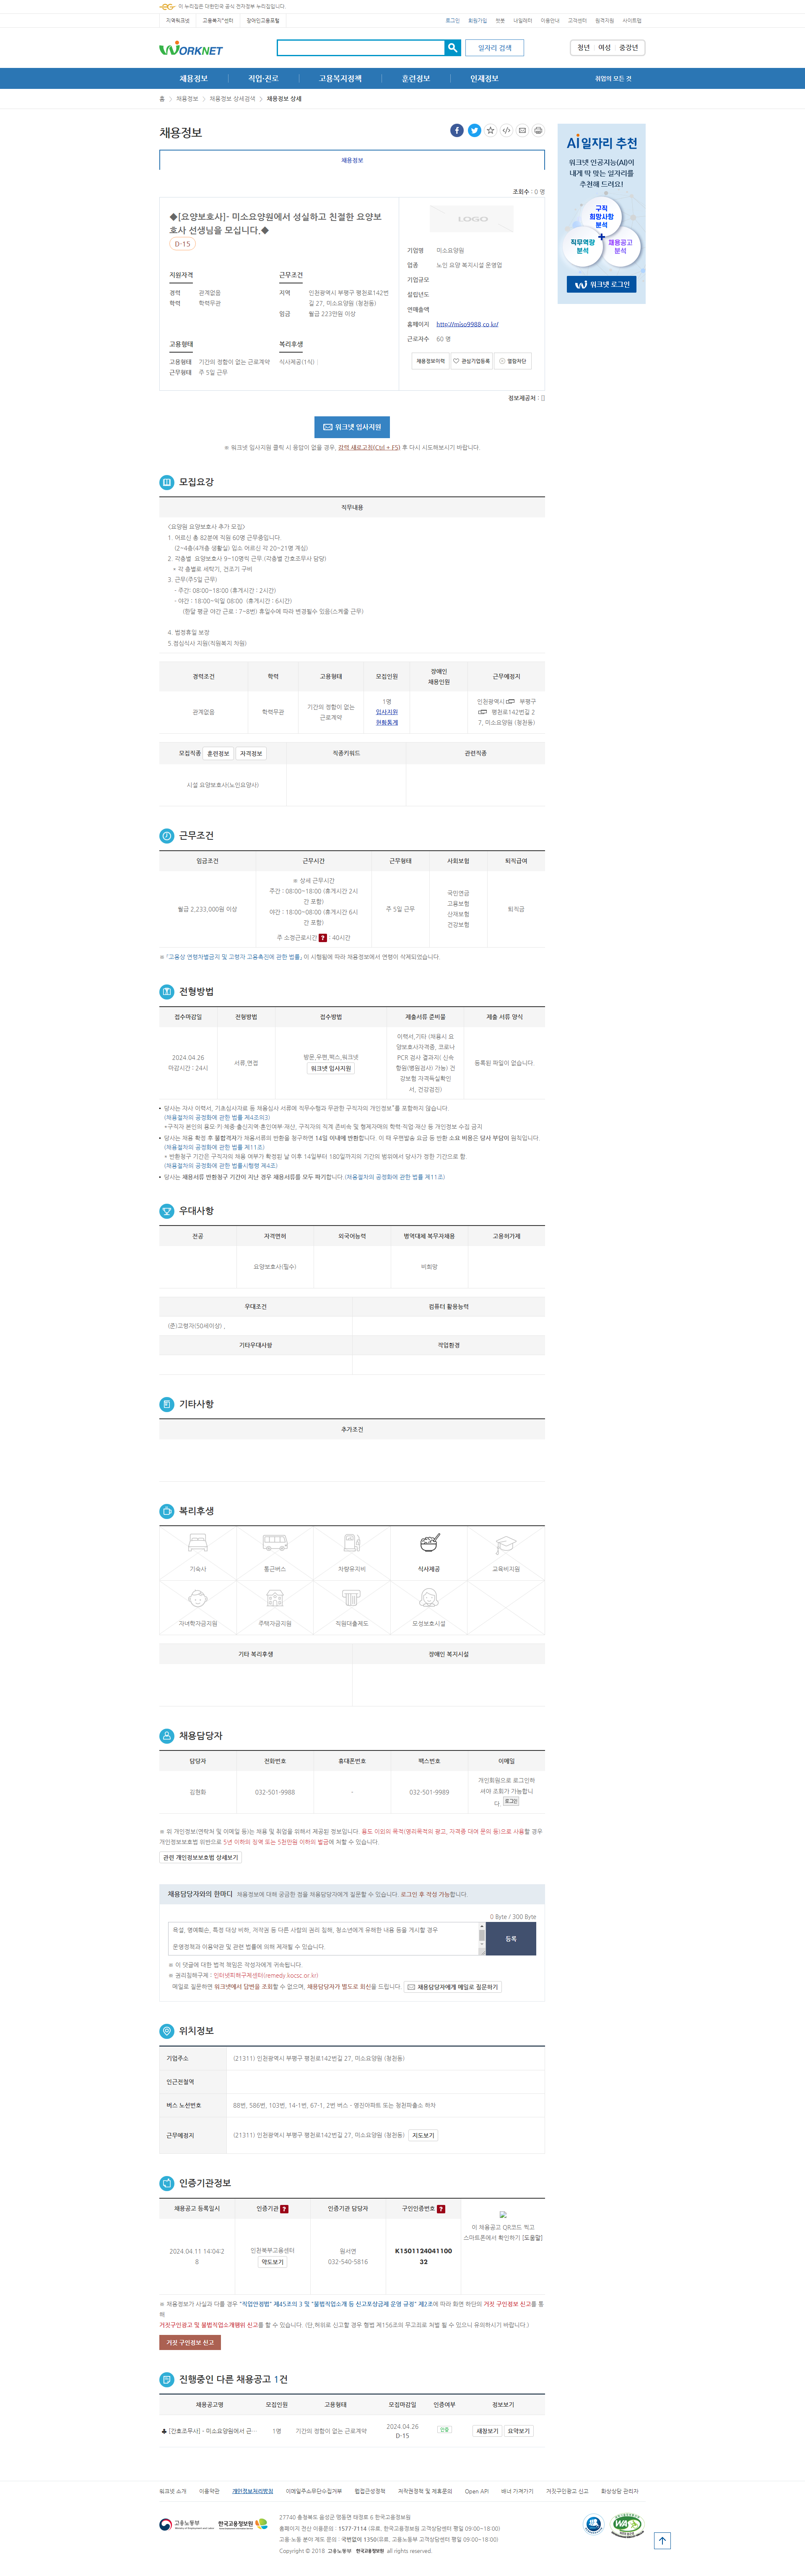
Task: Click 회원가입 link in top bar
Action: 477,20
